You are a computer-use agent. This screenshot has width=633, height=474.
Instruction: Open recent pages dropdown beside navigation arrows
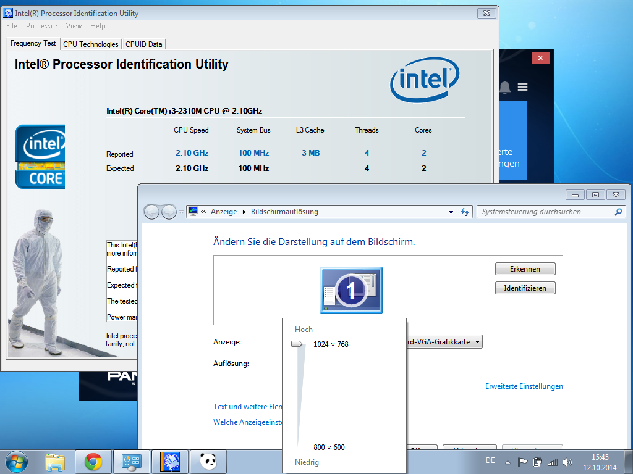click(181, 212)
